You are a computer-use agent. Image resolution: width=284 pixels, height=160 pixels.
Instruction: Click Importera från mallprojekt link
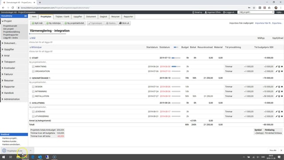tap(241, 23)
